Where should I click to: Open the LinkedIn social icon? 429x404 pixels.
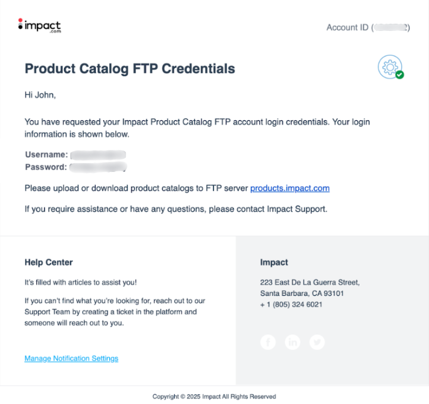coord(292,342)
